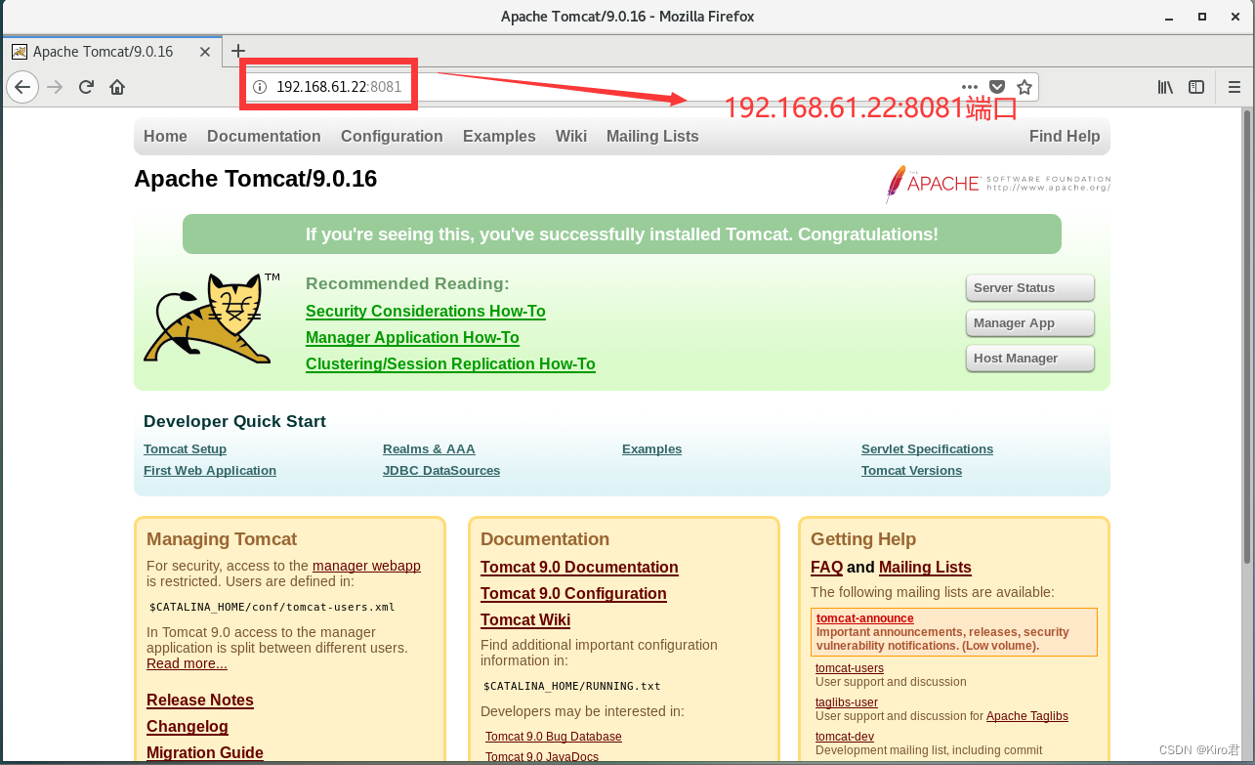1255x765 pixels.
Task: Open page actions three-dot menu
Action: (970, 87)
